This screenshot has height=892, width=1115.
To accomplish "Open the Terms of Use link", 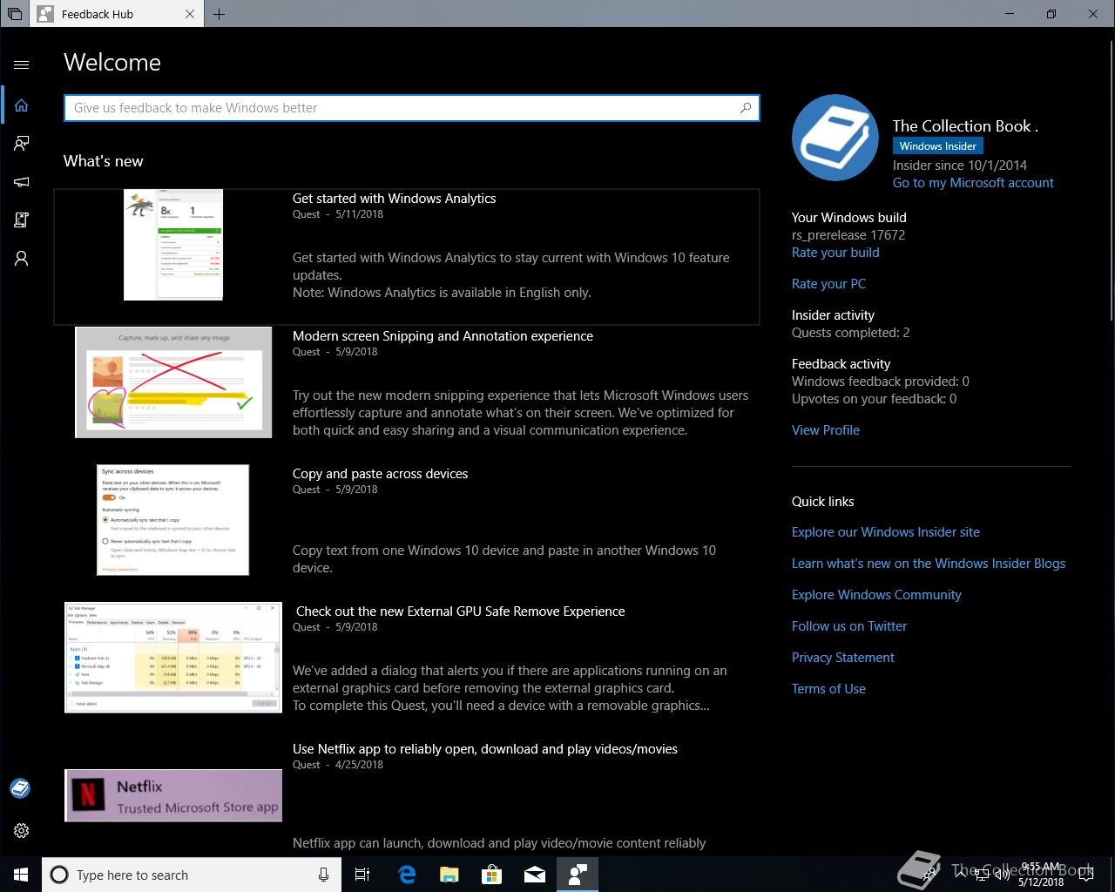I will click(828, 689).
